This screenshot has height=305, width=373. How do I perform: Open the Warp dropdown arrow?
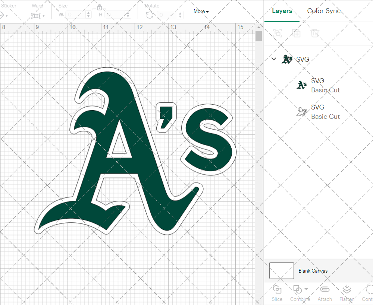click(44, 16)
